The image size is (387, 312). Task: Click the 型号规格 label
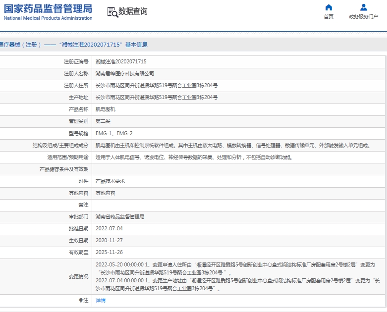point(78,133)
